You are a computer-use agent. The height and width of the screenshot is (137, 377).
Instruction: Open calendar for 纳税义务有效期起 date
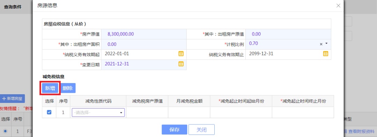pyautogui.click(x=181, y=54)
